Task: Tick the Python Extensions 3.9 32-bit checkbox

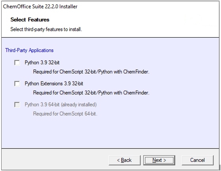Action: click(x=17, y=84)
